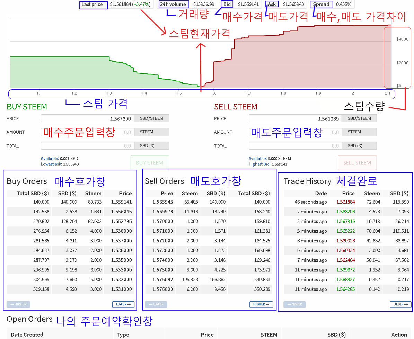Select buy order priced 1.533000
Image resolution: width=414 pixels, height=339 pixels.
(x=70, y=270)
